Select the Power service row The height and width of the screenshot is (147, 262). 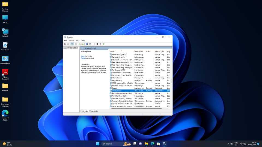click(x=140, y=88)
